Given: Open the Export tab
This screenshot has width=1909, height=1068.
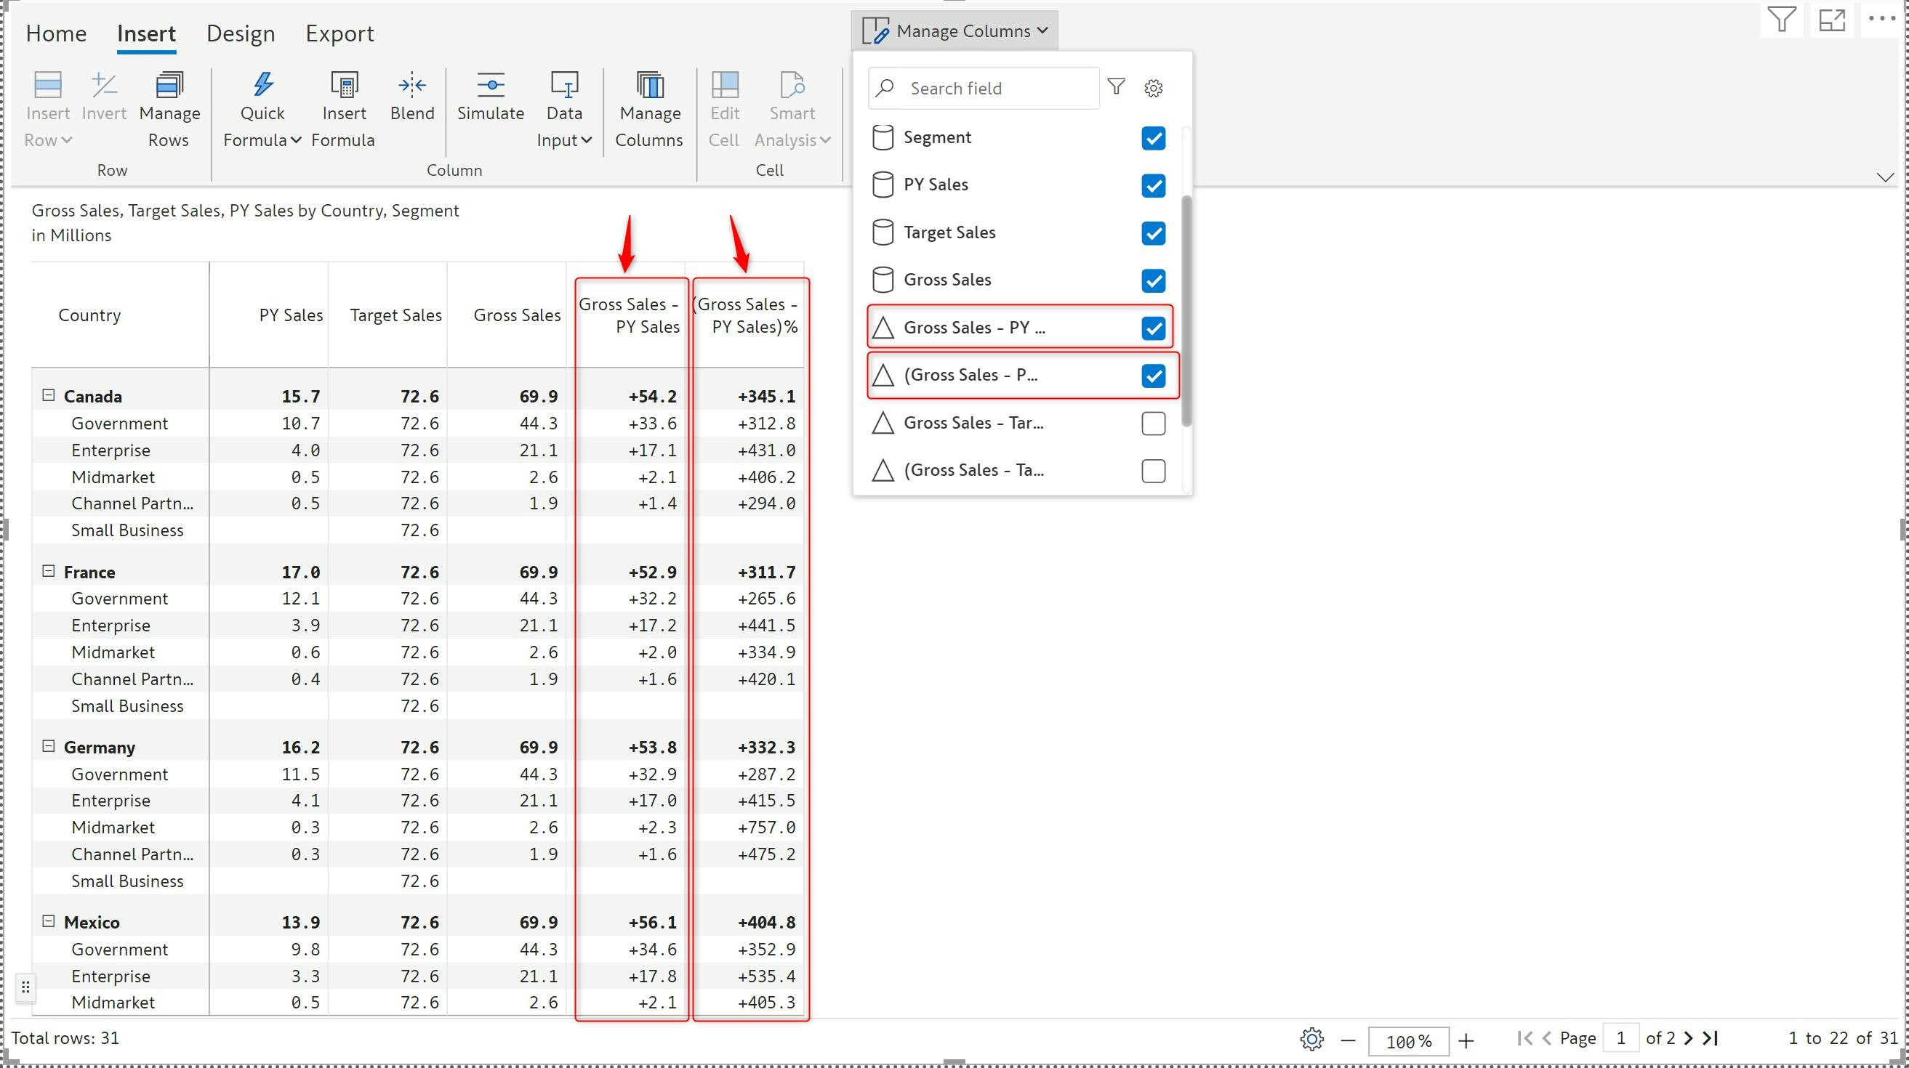Looking at the screenshot, I should (x=339, y=33).
